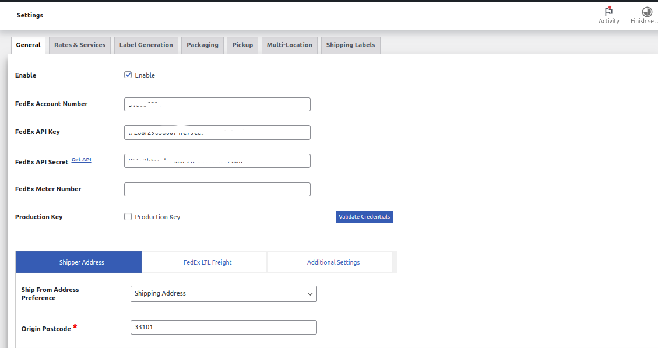Select the Shipper Address section tab
Viewport: 658px width, 348px height.
(x=82, y=262)
